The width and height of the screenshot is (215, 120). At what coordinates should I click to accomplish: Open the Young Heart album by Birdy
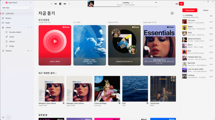click(x=163, y=89)
